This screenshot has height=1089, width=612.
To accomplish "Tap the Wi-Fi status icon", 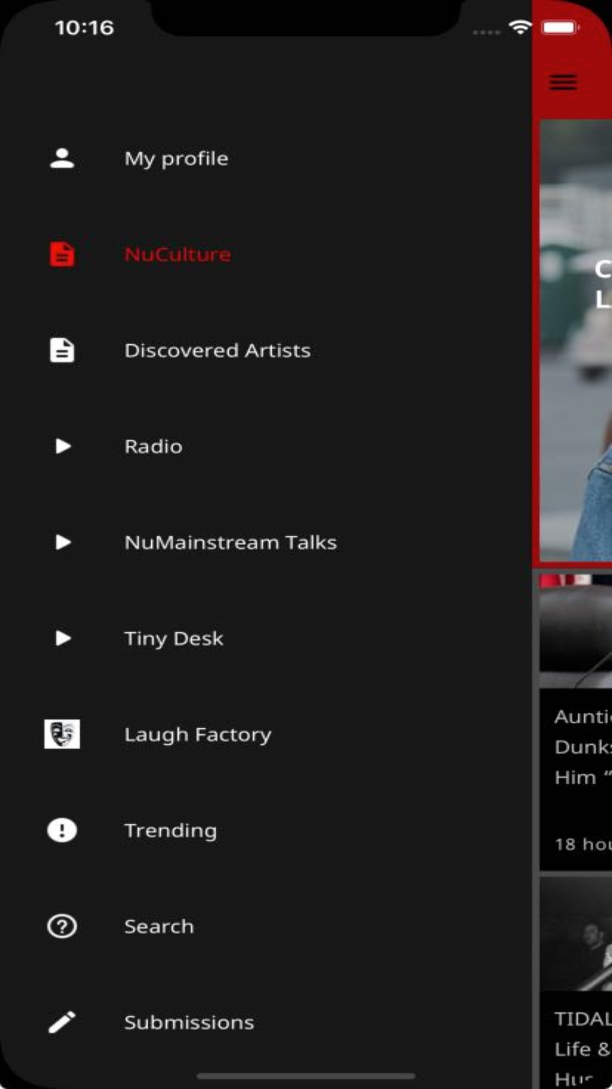I will point(520,28).
